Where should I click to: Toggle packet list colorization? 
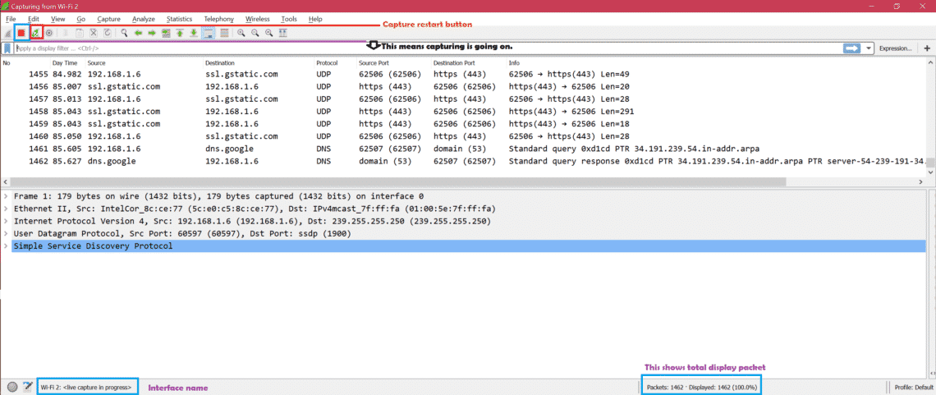[x=224, y=33]
